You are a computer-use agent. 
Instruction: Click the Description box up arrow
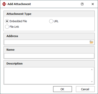tap(92, 70)
